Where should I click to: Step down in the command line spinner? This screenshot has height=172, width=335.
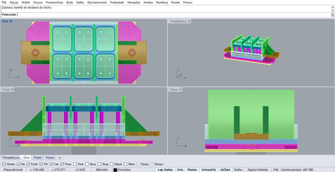(x=333, y=16)
